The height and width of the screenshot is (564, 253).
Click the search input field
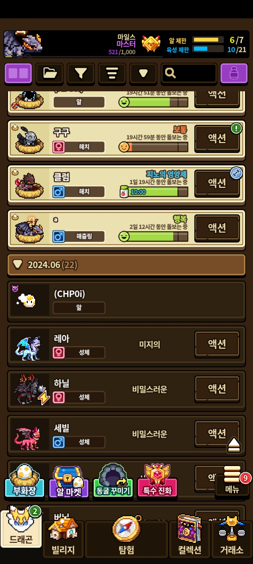(189, 73)
